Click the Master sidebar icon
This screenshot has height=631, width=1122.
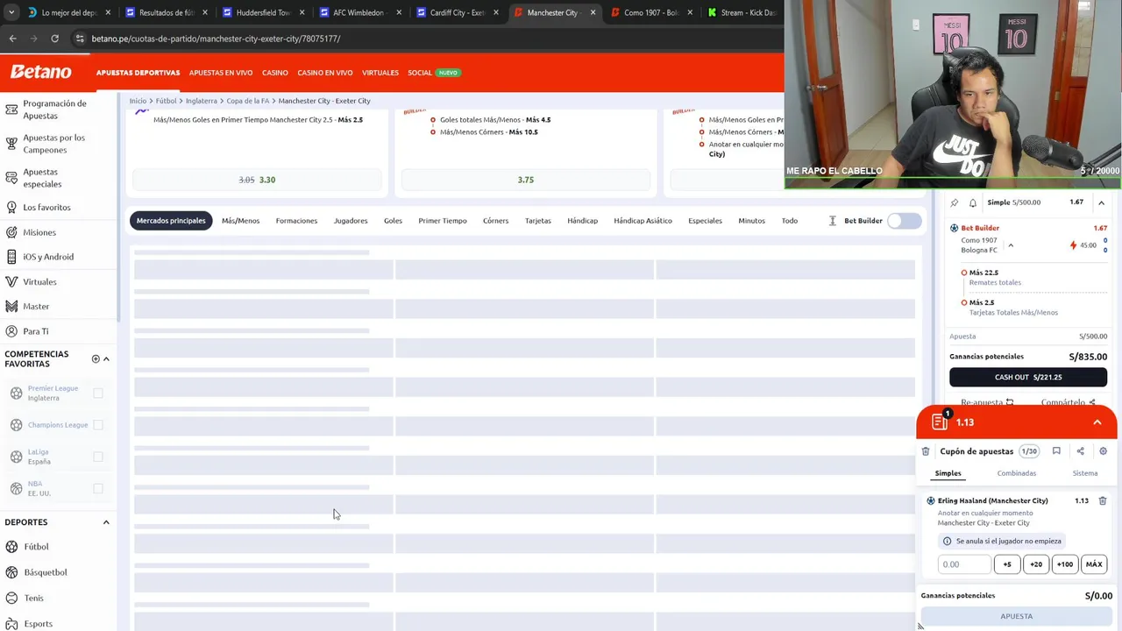11,306
